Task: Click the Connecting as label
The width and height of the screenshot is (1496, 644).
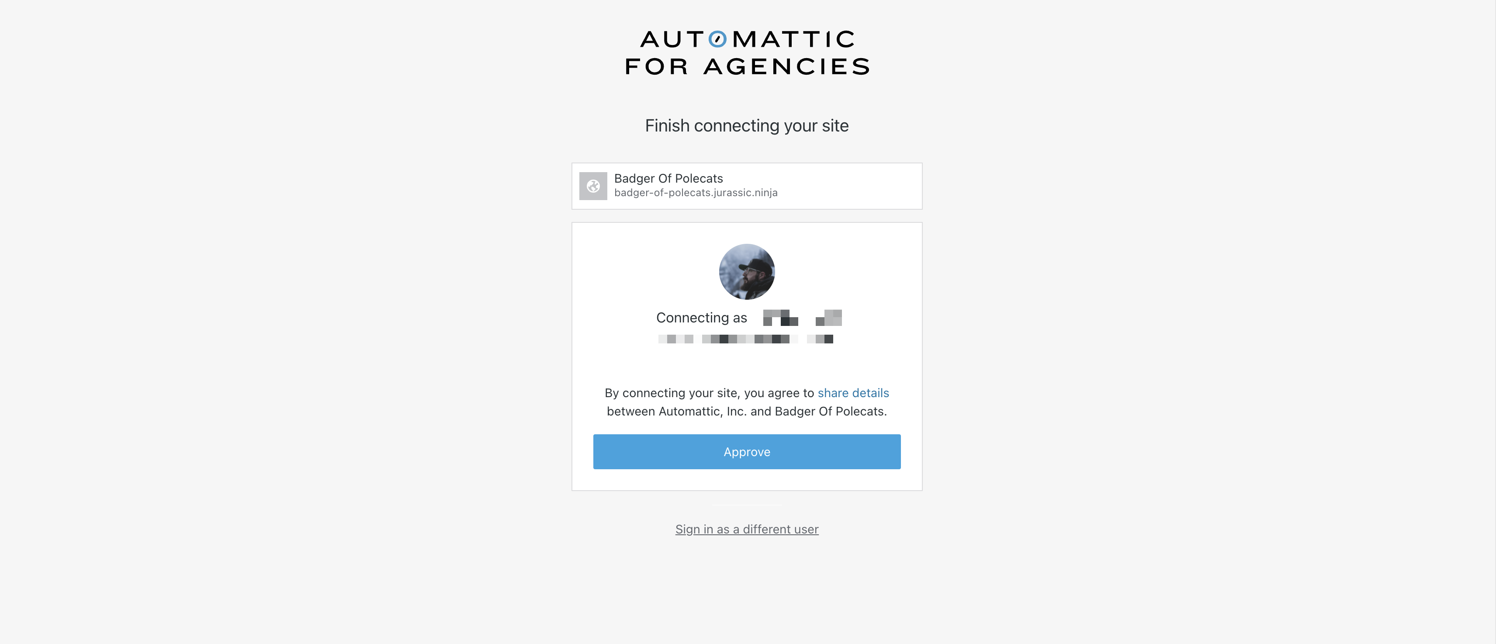Action: click(702, 318)
